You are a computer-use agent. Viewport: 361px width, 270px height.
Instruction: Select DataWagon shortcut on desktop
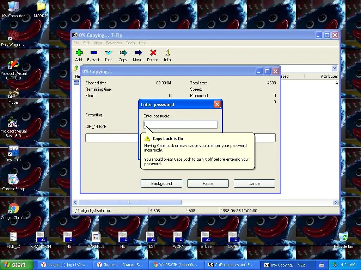tap(13, 38)
